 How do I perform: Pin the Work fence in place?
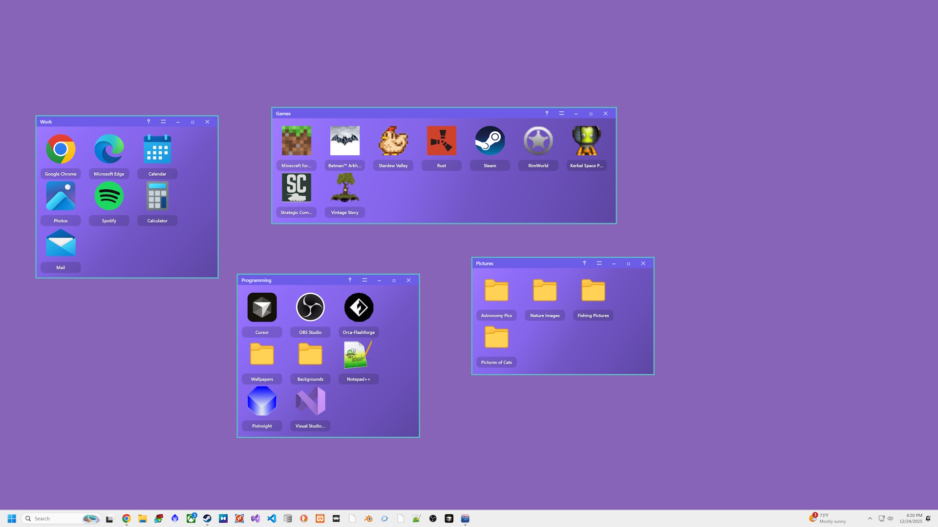[149, 122]
